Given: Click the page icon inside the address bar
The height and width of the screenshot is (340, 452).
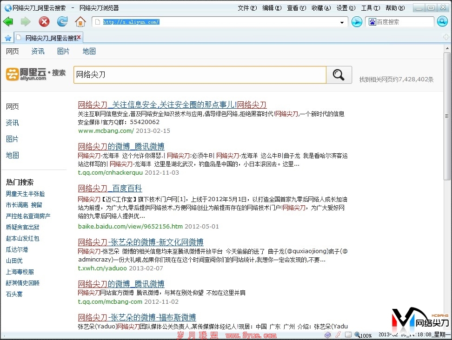Looking at the screenshot, I should coord(98,22).
